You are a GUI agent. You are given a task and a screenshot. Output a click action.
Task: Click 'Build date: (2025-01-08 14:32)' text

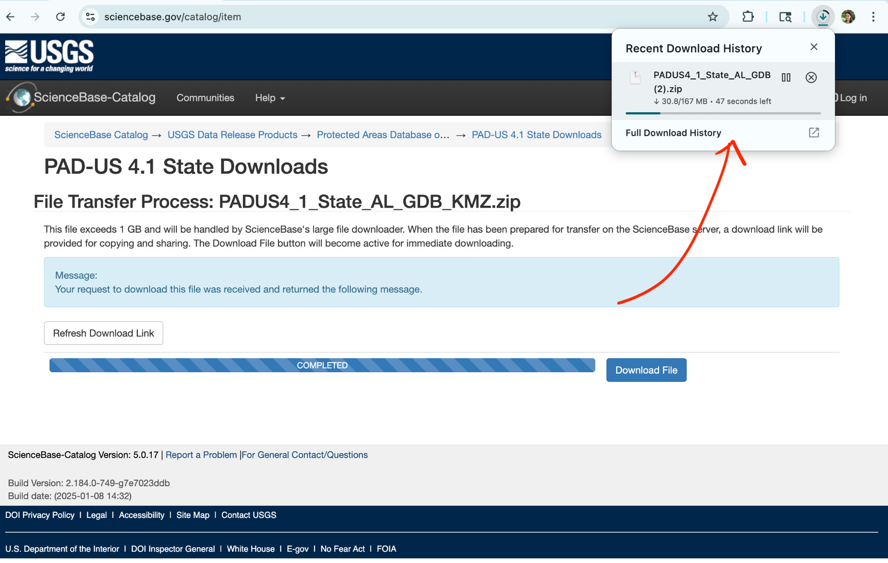pos(70,496)
